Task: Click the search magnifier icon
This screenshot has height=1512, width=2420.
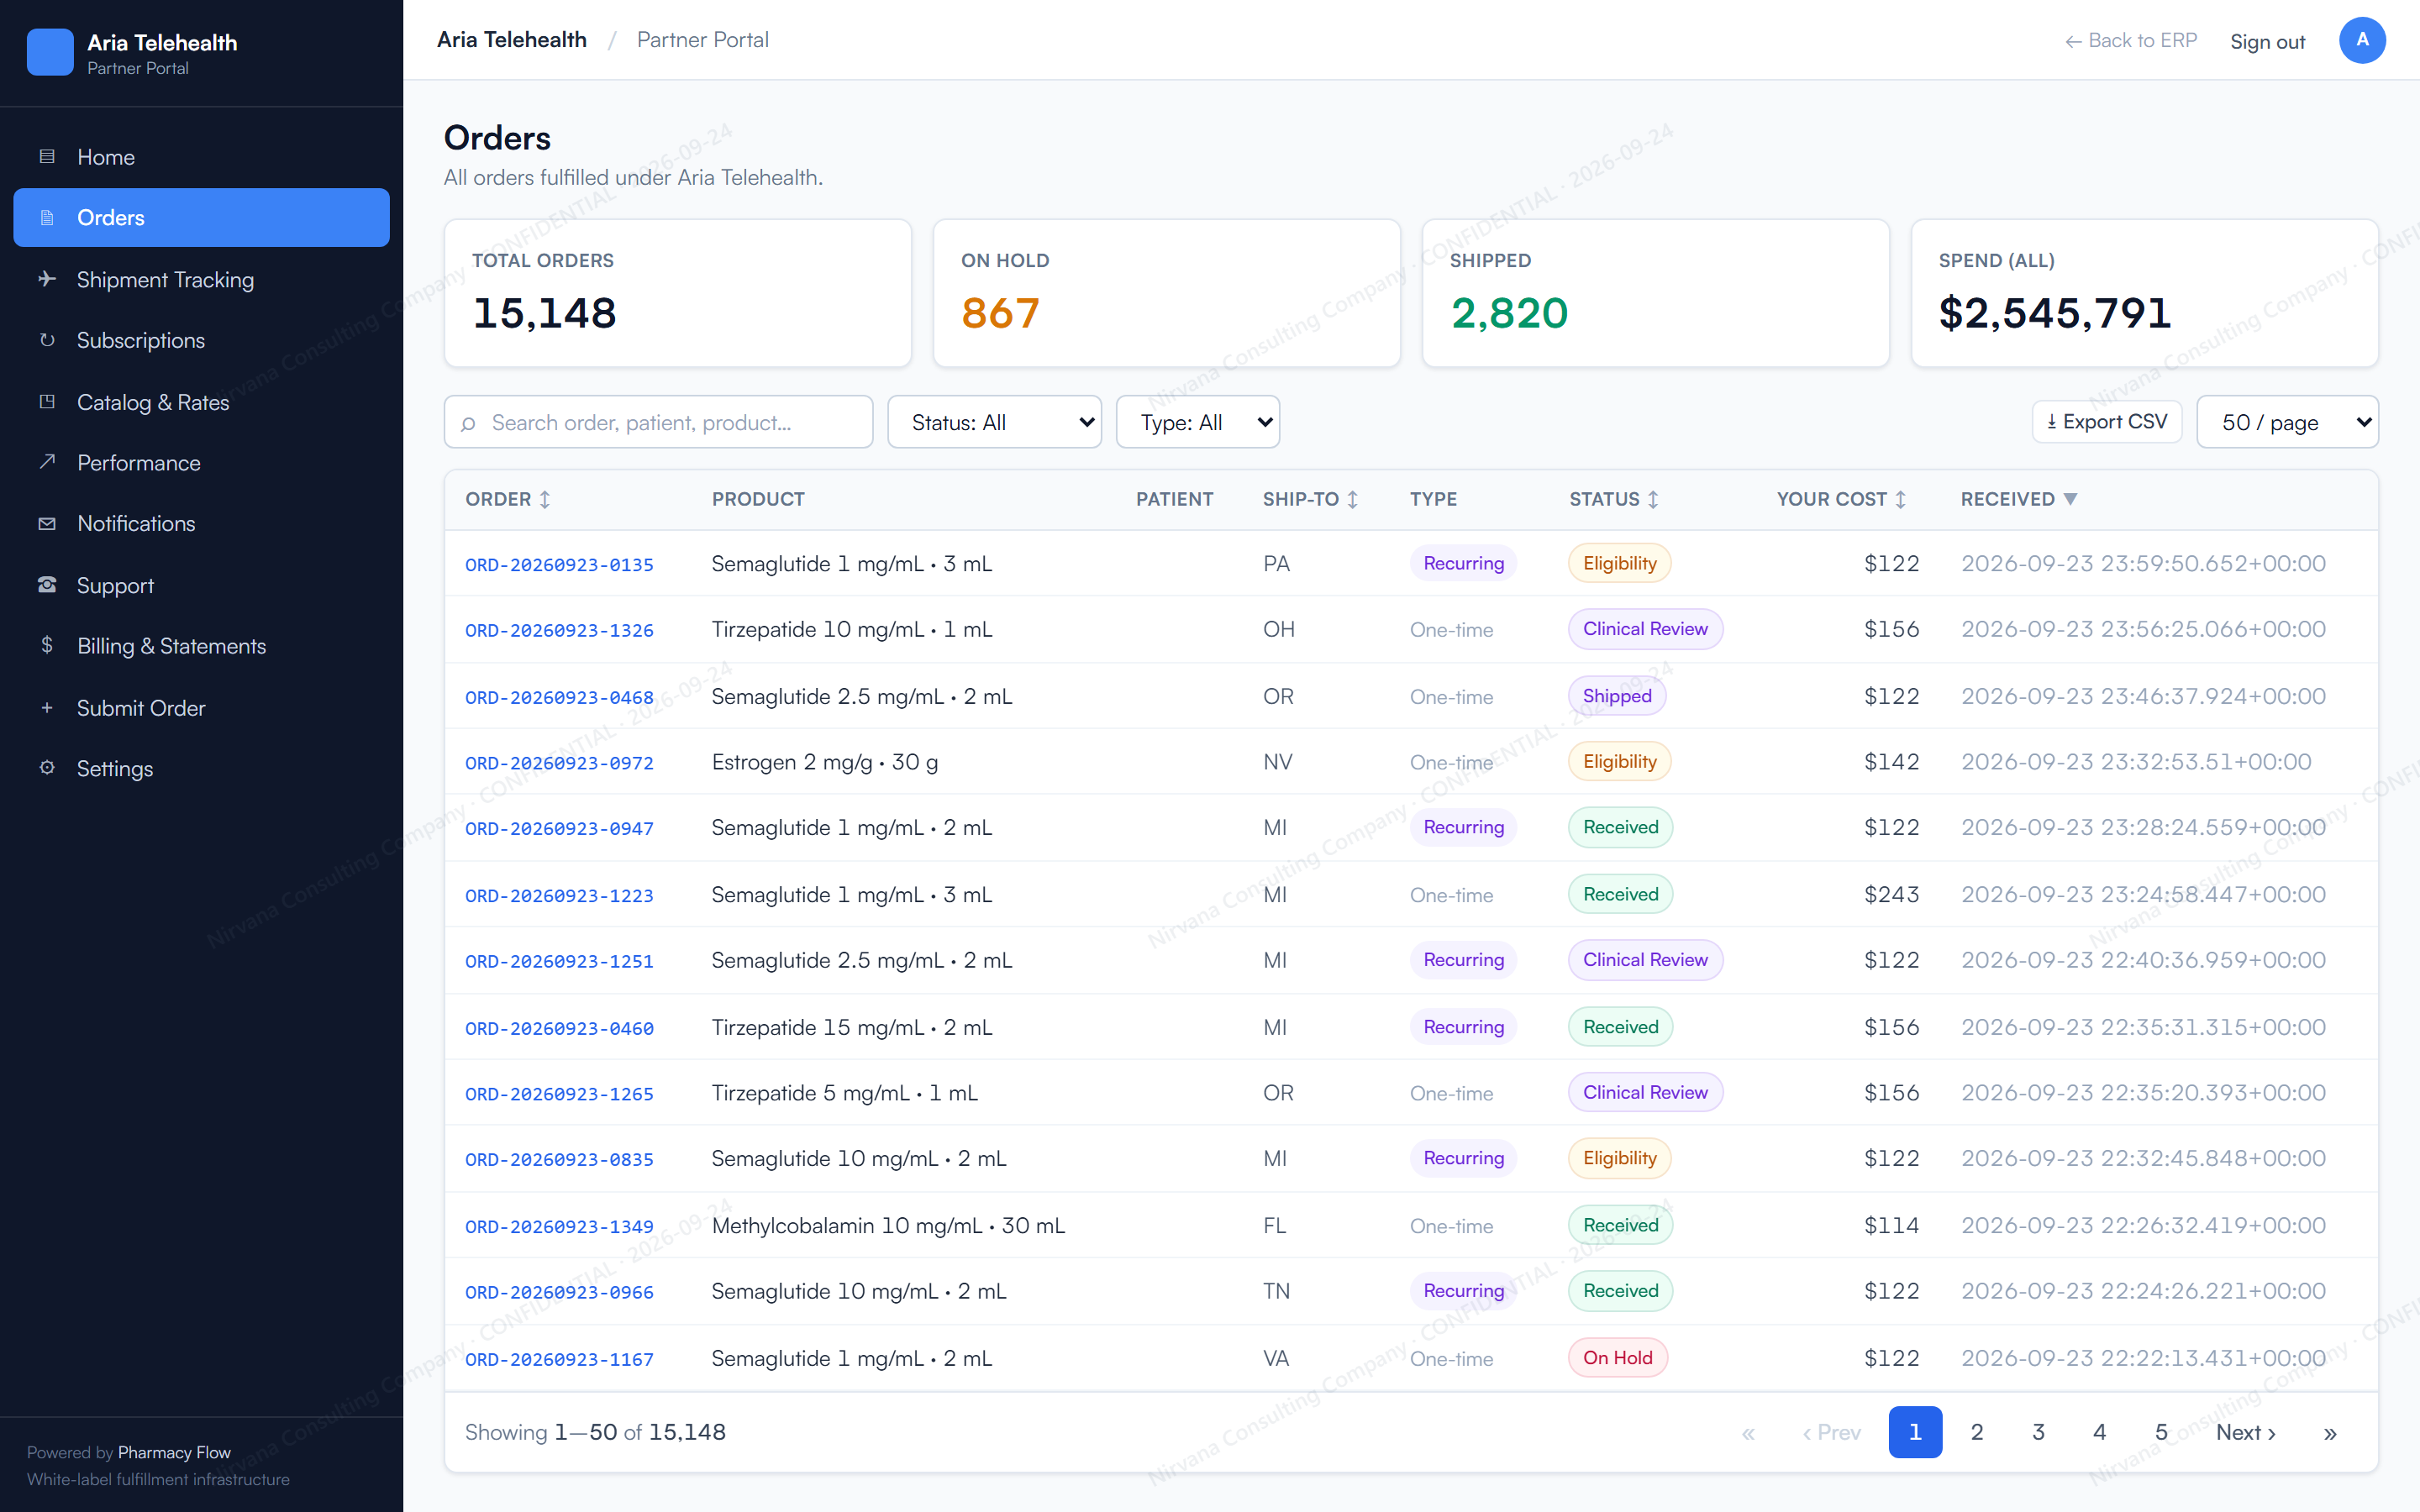Action: coord(468,423)
